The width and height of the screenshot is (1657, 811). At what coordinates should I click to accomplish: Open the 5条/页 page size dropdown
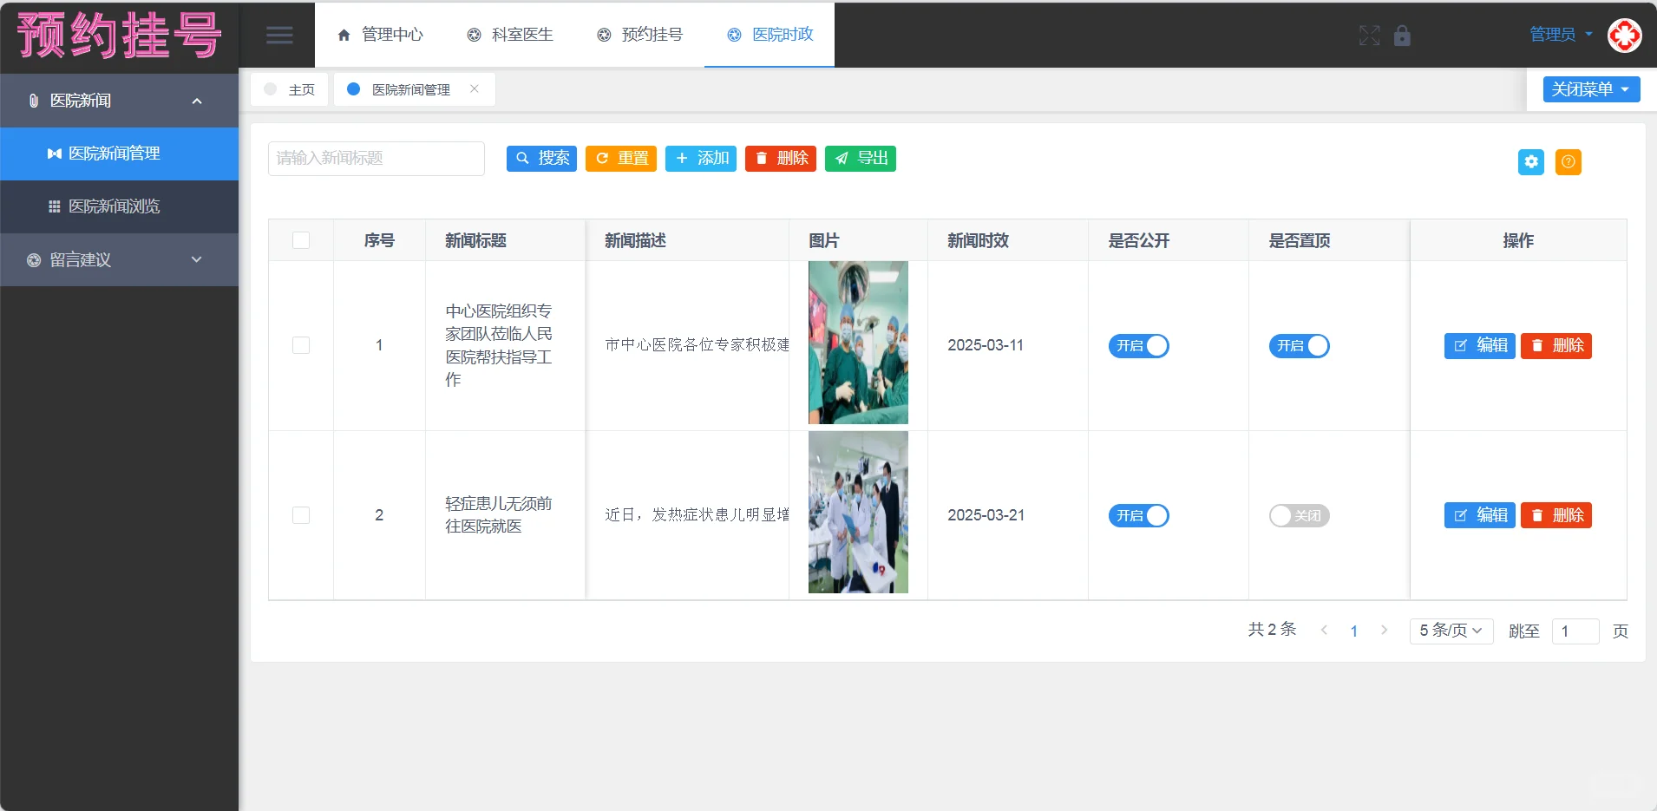pyautogui.click(x=1449, y=631)
